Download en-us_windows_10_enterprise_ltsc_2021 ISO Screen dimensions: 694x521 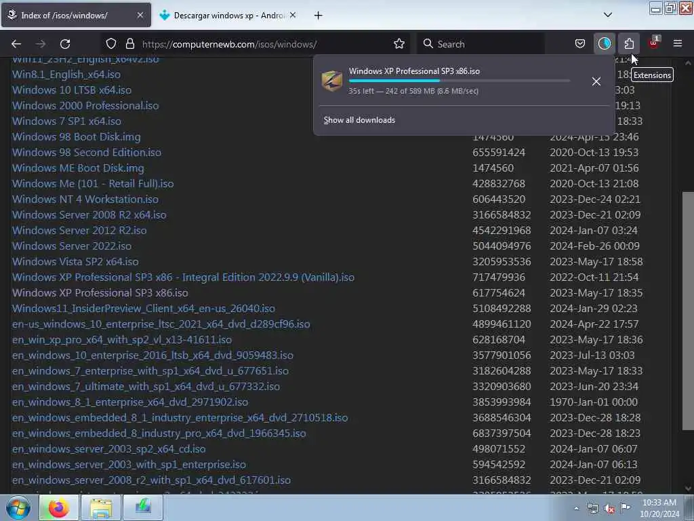[161, 324]
